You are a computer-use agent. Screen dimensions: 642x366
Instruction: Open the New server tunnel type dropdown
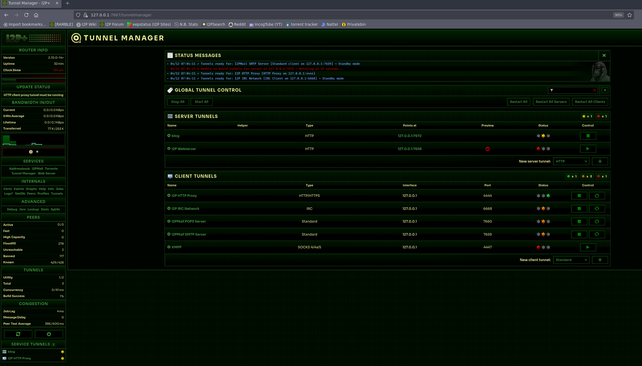click(571, 161)
